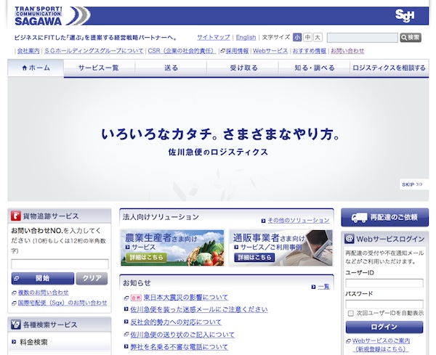Open the 通販事業者さま向けサービス banner
The height and width of the screenshot is (355, 436).
coord(280,248)
